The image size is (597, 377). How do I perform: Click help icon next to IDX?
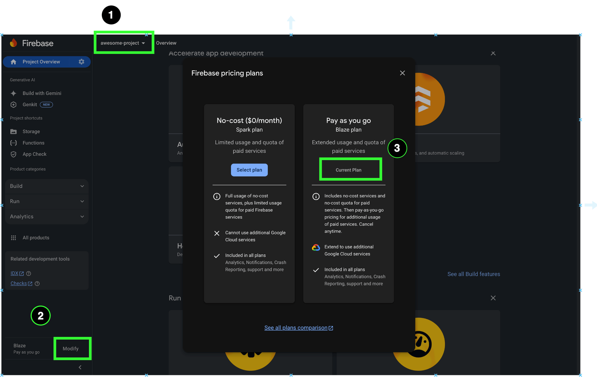[29, 273]
